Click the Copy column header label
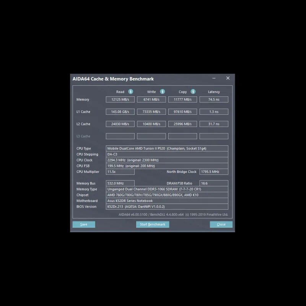Viewport: 306px width, 306px height. tap(183, 92)
